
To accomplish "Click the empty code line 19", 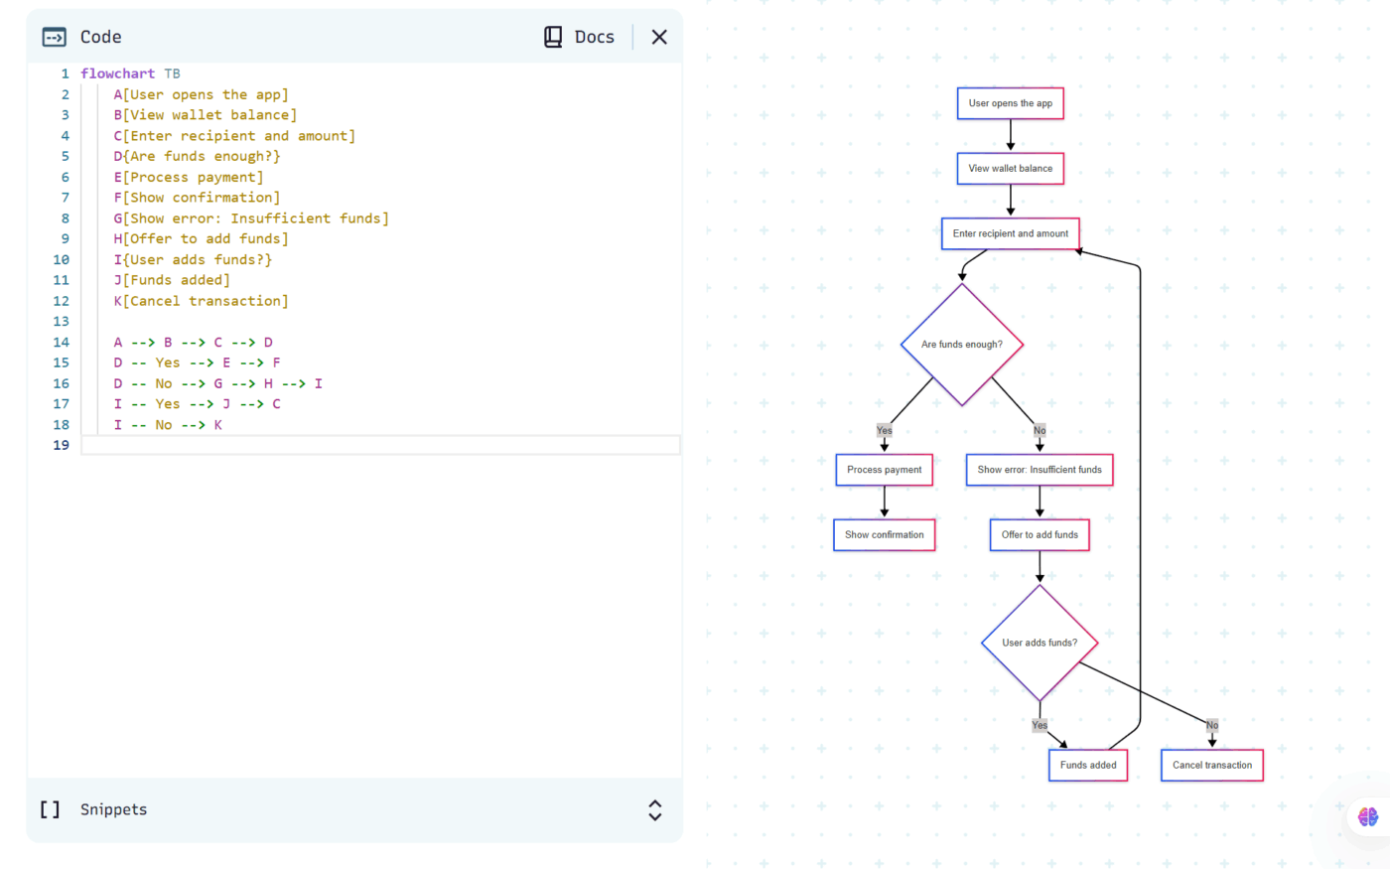I will 377,445.
